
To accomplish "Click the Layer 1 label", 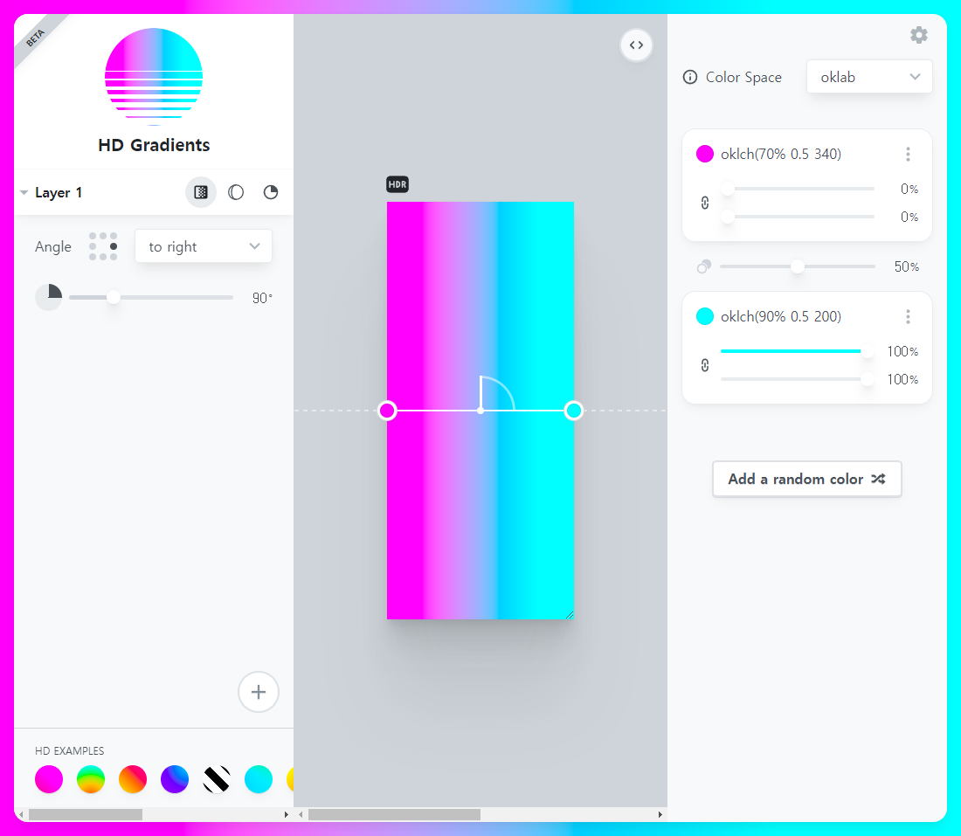I will pyautogui.click(x=59, y=192).
